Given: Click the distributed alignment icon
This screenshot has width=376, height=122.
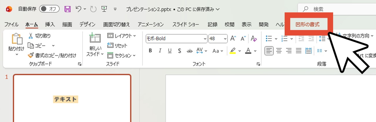Looking at the screenshot, I should click(308, 51).
